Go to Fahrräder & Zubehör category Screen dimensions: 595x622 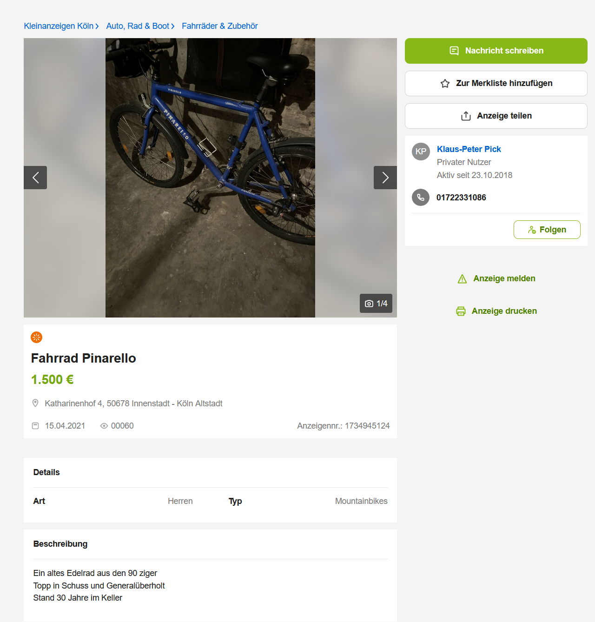point(219,26)
